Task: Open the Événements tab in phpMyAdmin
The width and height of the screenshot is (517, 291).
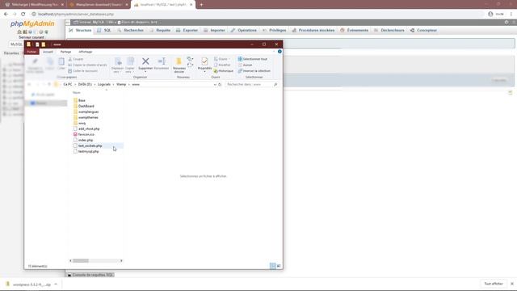Action: point(355,31)
